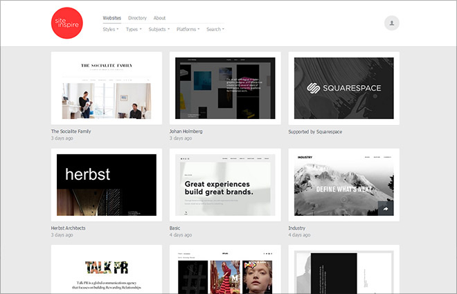457x294 pixels.
Task: Open the Platforms dropdown menu
Action: click(x=188, y=29)
